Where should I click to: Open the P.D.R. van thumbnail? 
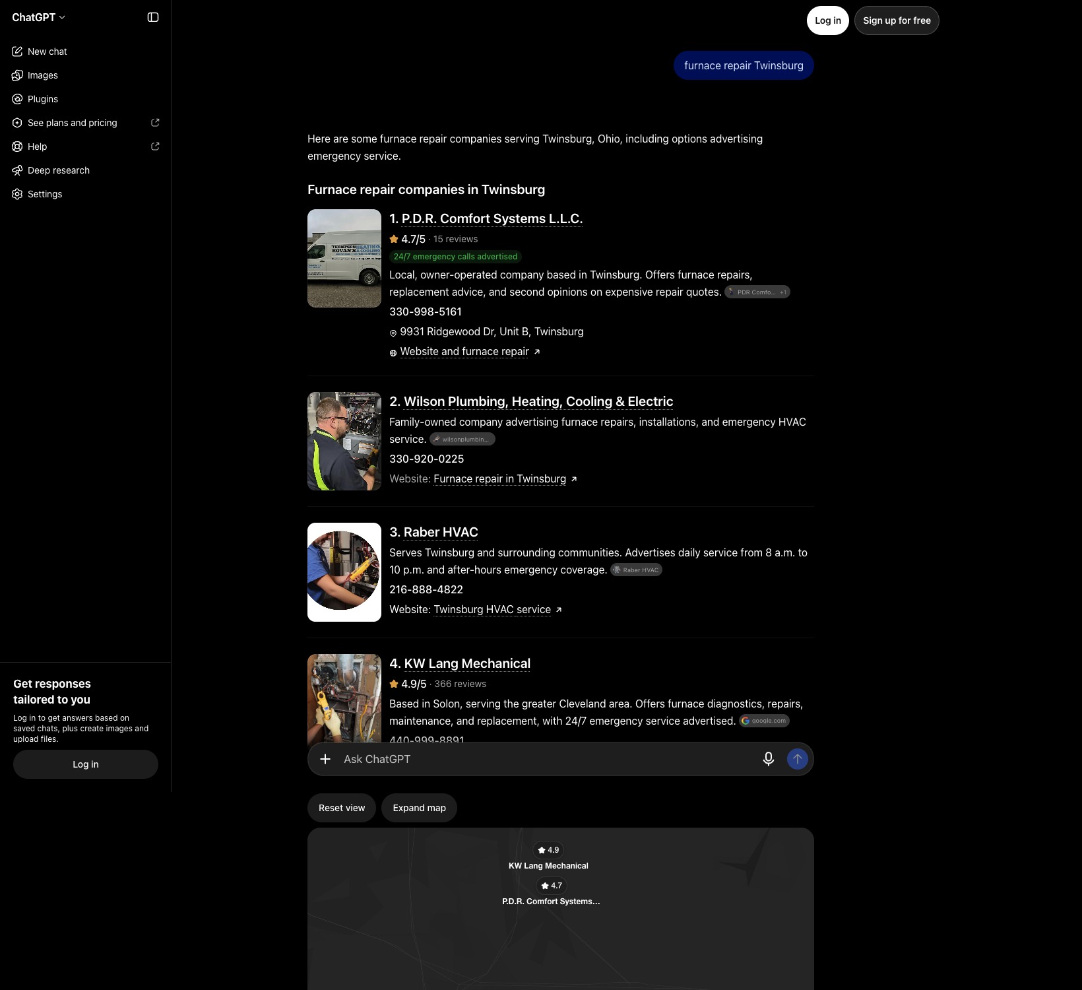pyautogui.click(x=344, y=258)
